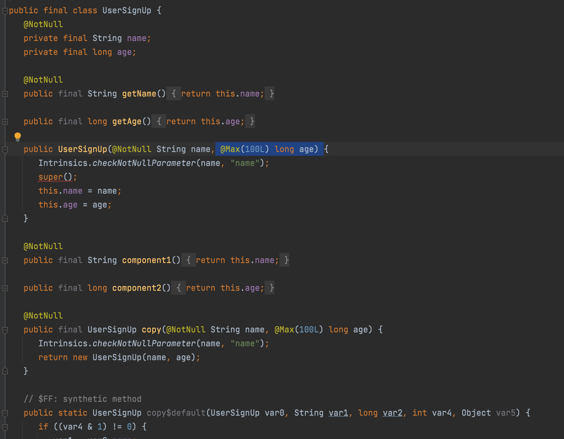Expand the folded component2() method
The image size is (564, 439).
click(5, 288)
